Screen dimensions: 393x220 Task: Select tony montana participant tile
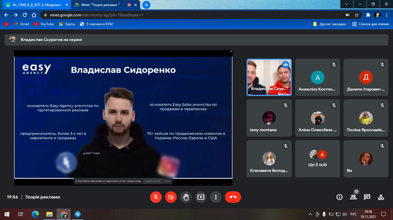pyautogui.click(x=269, y=118)
